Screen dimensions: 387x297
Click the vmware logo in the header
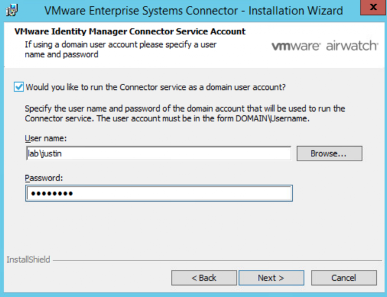pos(296,46)
